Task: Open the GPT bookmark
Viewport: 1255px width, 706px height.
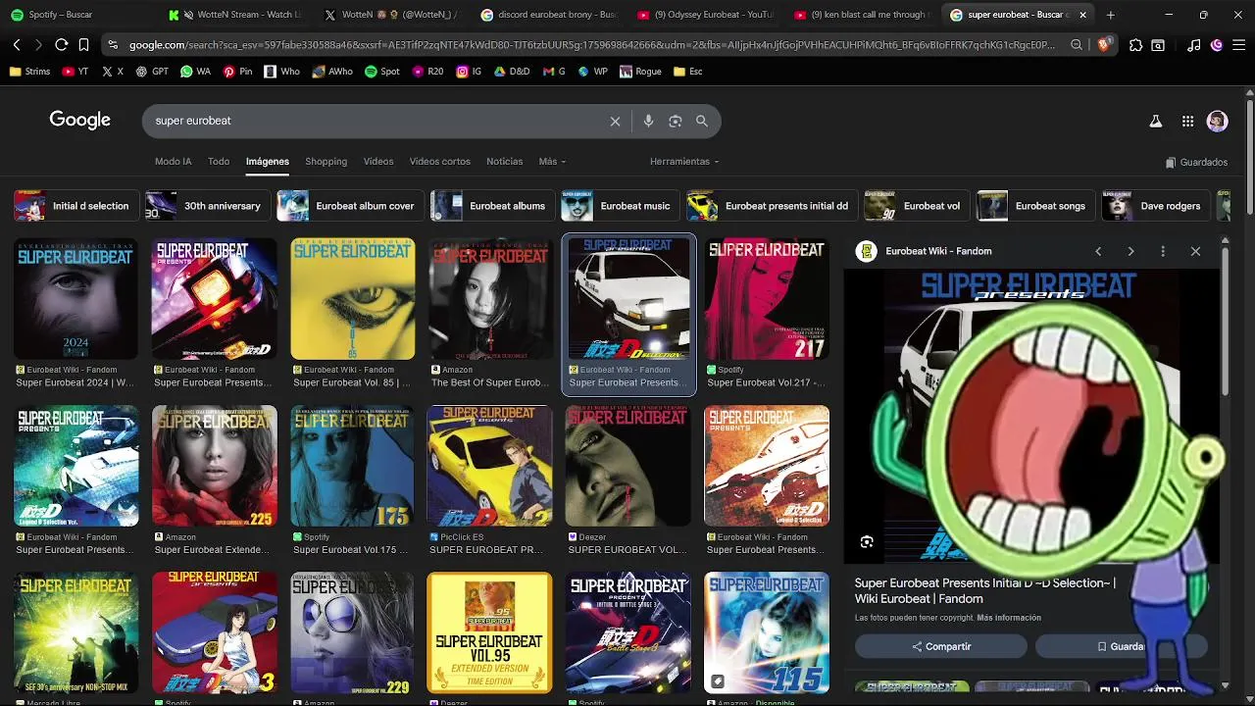Action: (152, 72)
